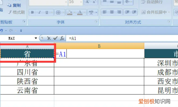Expand the phonetic guide dropdown arrow
178x107 pixels.
click(x=96, y=12)
